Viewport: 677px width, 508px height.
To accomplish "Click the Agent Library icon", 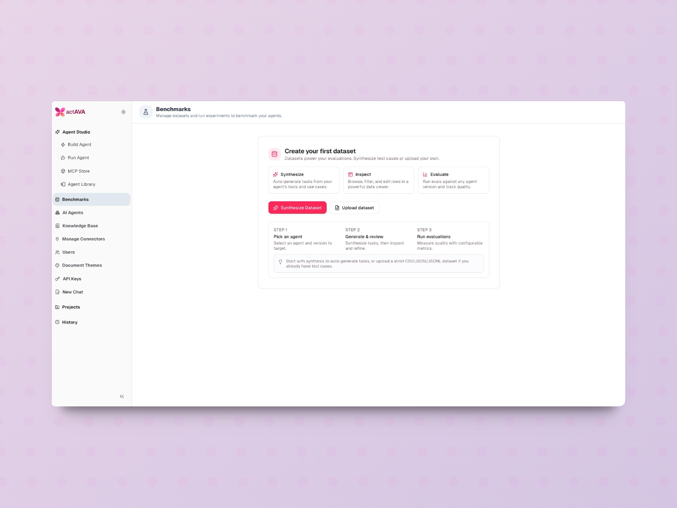I will 63,184.
